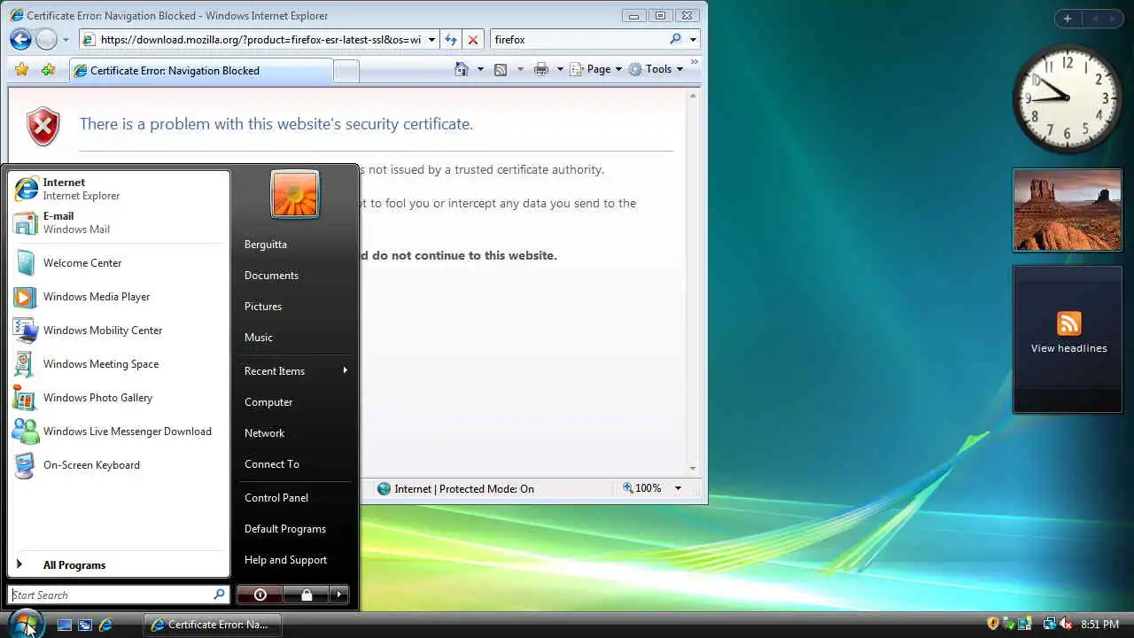Click Switch between windows Quick Launch icon

click(x=85, y=625)
